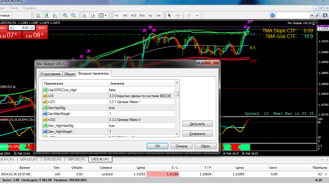Select the line chart toolbar icon
This screenshot has height=186, width=329.
pos(55,15)
